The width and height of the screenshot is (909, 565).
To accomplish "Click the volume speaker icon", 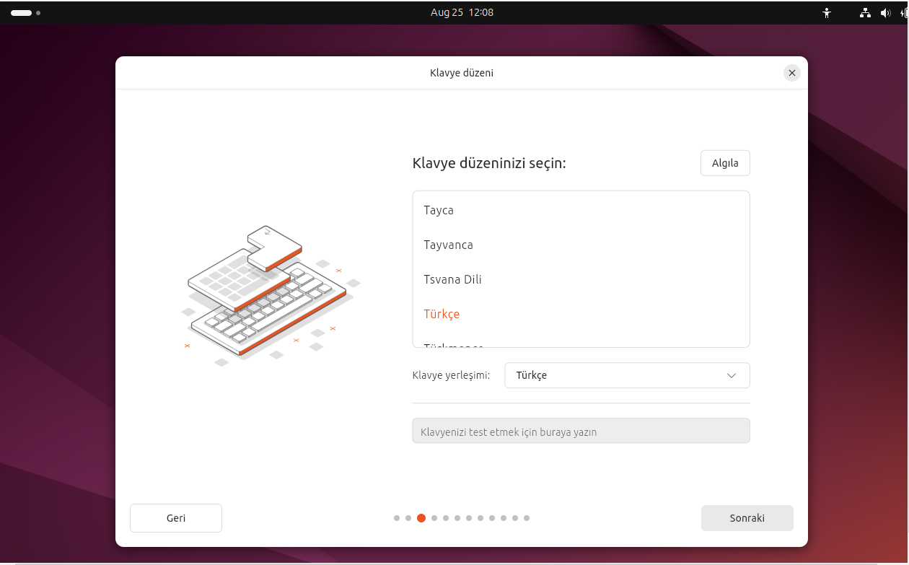I will (x=886, y=12).
